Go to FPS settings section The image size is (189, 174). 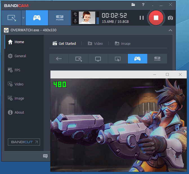coord(17,70)
